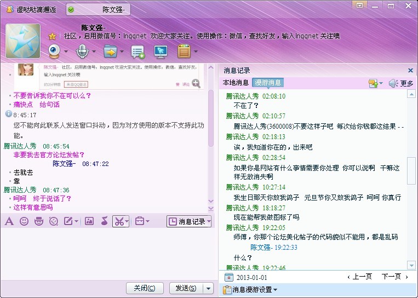Expand the export icon dropdown arrow
Viewport: 418px width, 298px height.
click(x=381, y=83)
